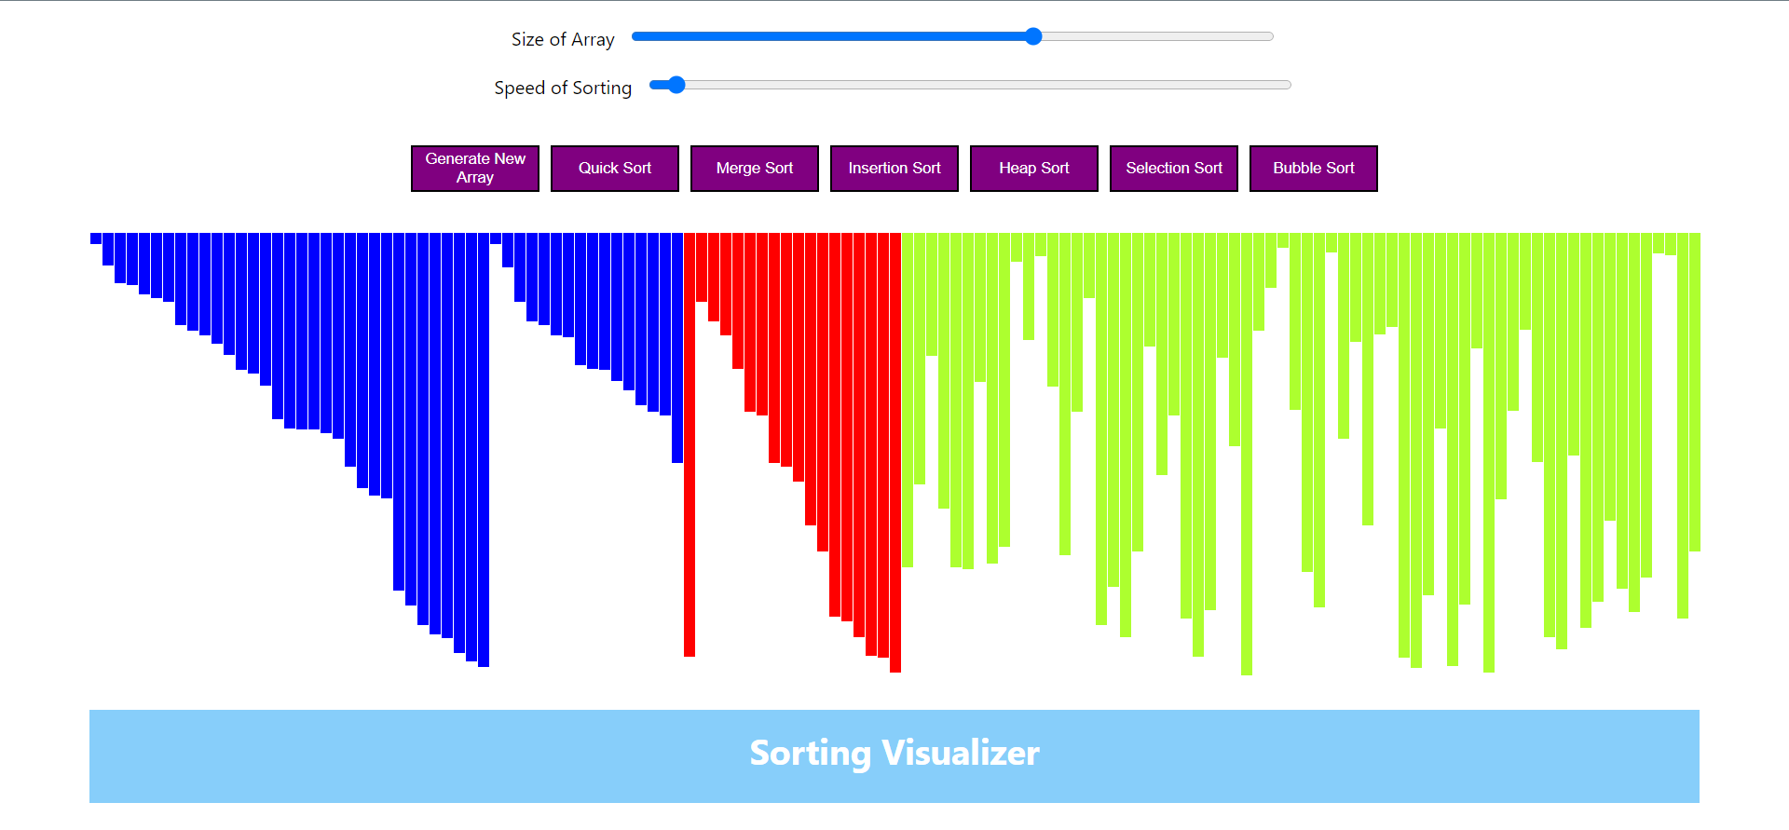This screenshot has width=1789, height=830.
Task: Click the Size of Array label
Action: pyautogui.click(x=562, y=39)
